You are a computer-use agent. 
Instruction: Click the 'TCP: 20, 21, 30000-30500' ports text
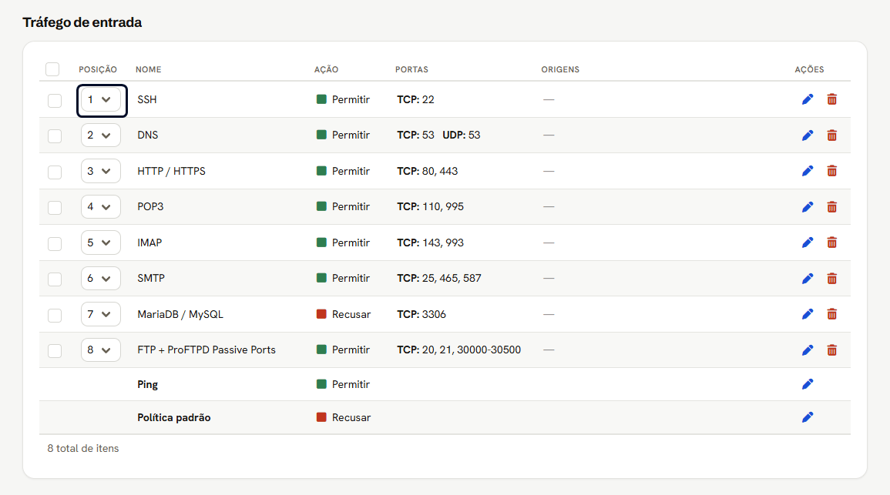pyautogui.click(x=458, y=350)
